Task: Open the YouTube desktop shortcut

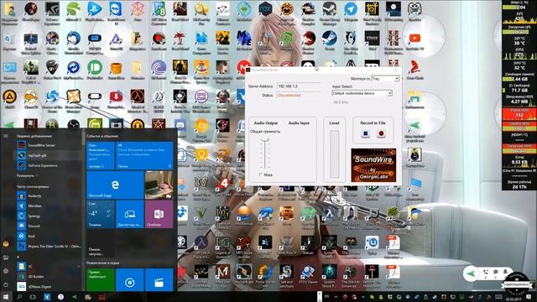Action: coord(414,41)
